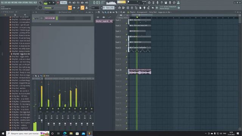Image resolution: width=242 pixels, height=136 pixels.
Task: Open the Piano roll view from toolbar
Action: [124, 8]
